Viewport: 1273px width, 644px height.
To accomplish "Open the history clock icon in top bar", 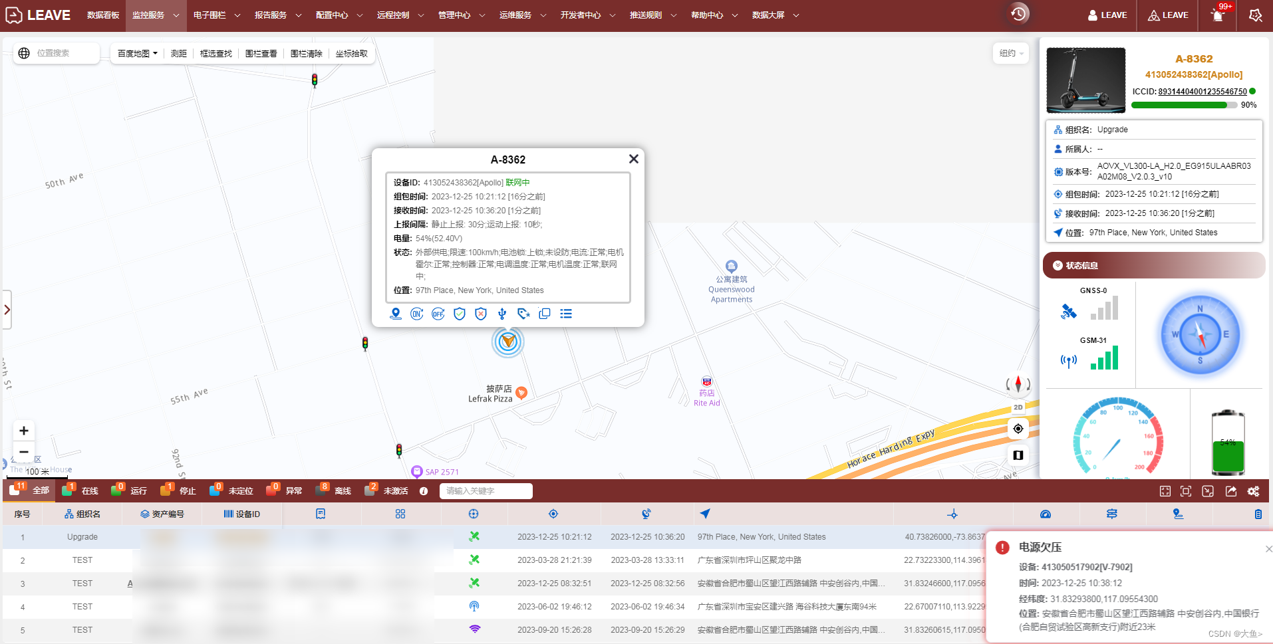I will [1018, 14].
